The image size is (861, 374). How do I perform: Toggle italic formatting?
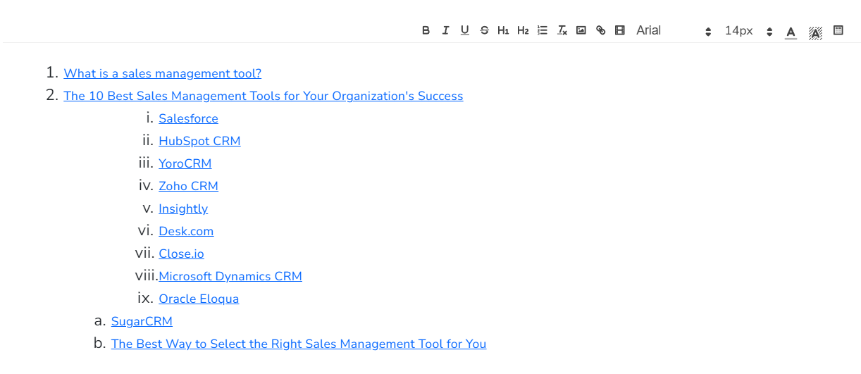coord(445,30)
